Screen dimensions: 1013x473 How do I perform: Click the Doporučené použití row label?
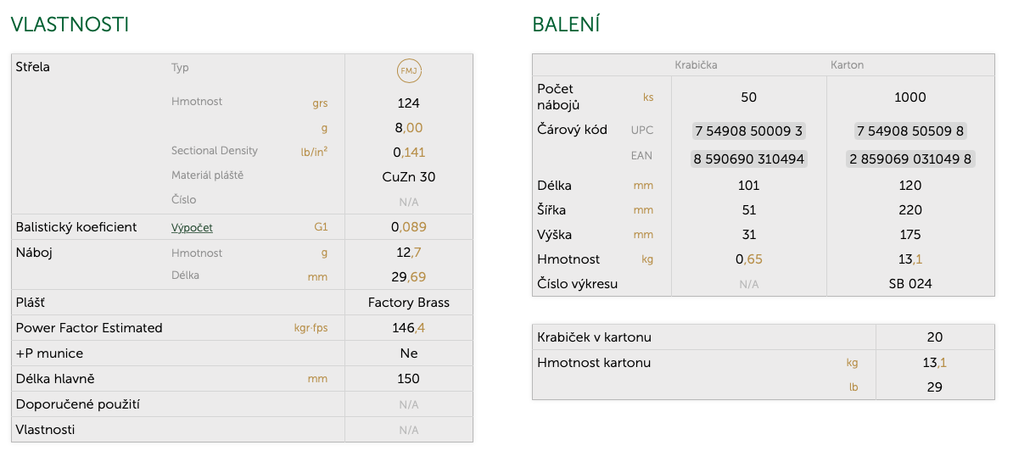(77, 404)
